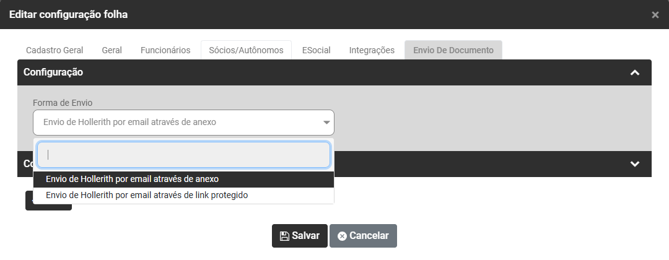Click the Envio De Documento tab

(x=453, y=50)
